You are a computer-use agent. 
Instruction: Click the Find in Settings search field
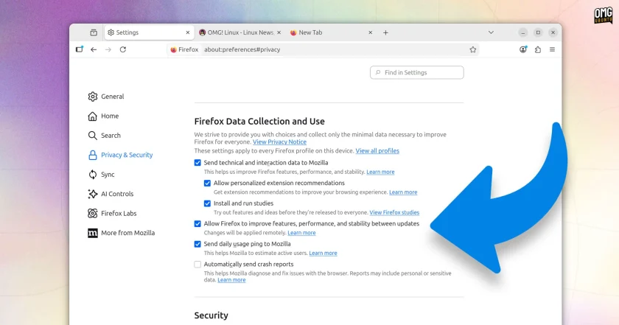tap(417, 73)
